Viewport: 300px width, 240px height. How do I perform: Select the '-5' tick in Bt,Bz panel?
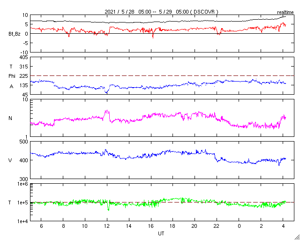25,43
